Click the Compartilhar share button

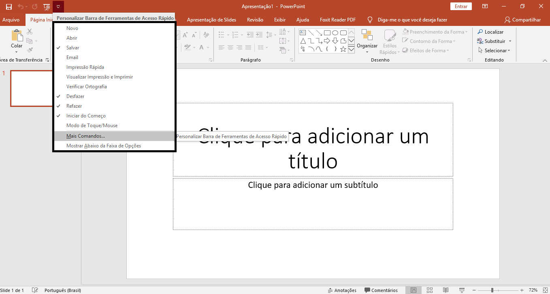click(522, 20)
